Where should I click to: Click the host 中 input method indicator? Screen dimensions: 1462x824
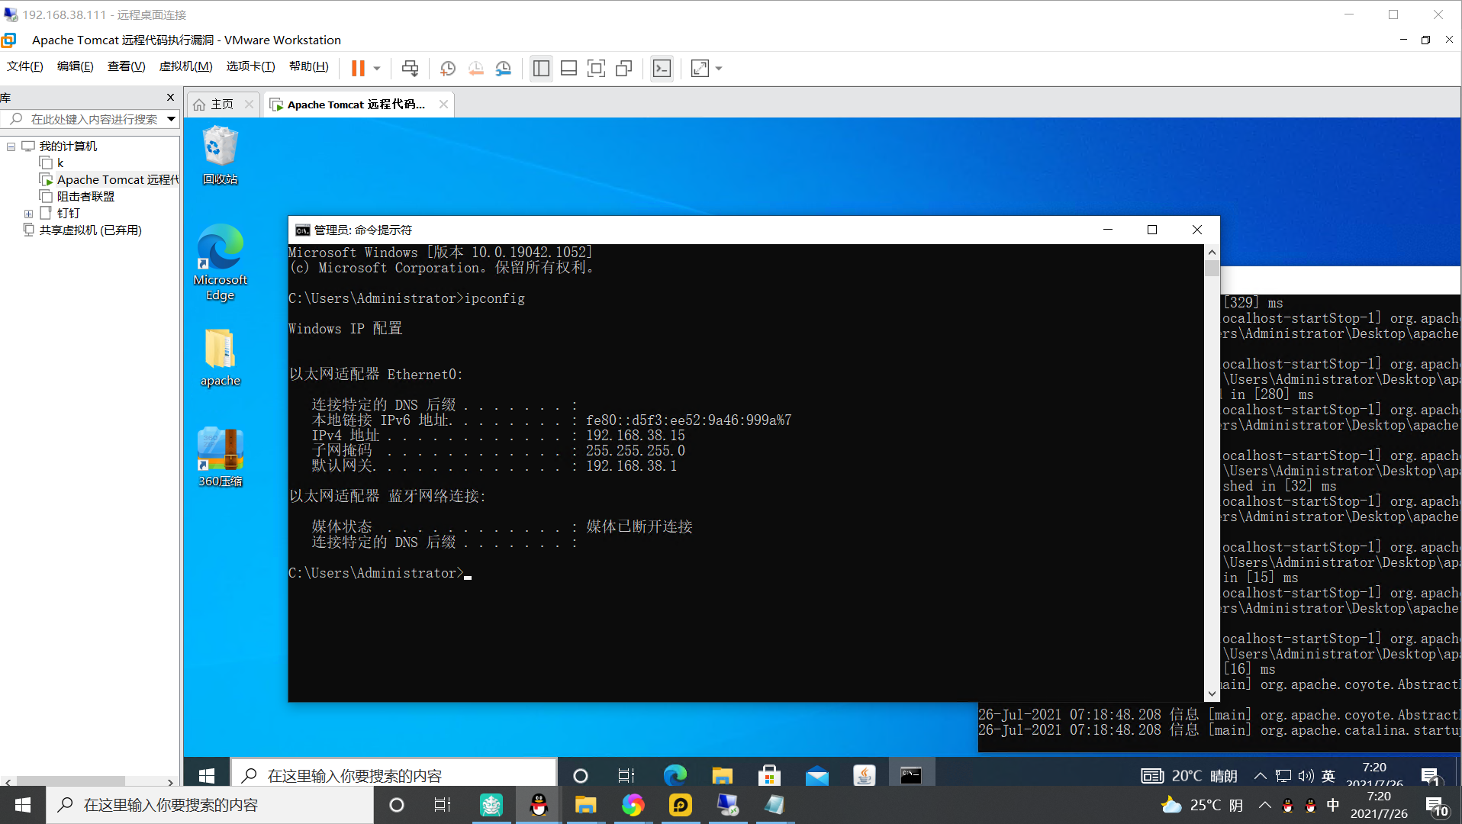1333,805
